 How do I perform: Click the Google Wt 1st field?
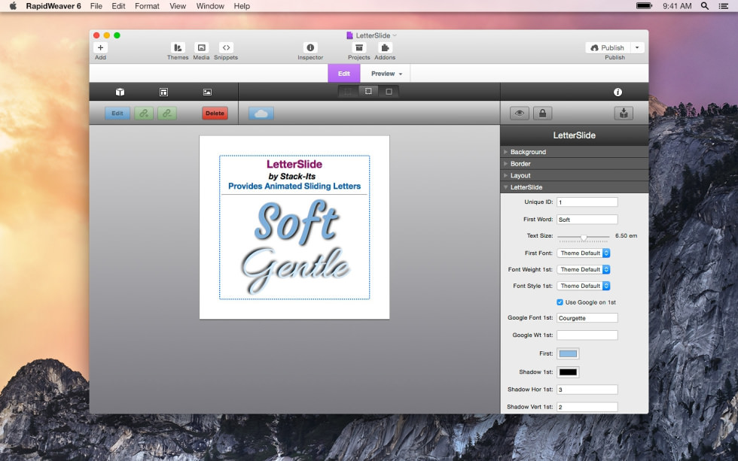(587, 335)
